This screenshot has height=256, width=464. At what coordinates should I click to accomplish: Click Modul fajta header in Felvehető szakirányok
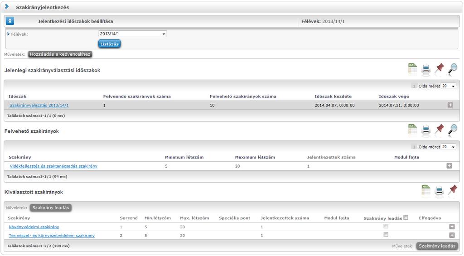pyautogui.click(x=406, y=157)
